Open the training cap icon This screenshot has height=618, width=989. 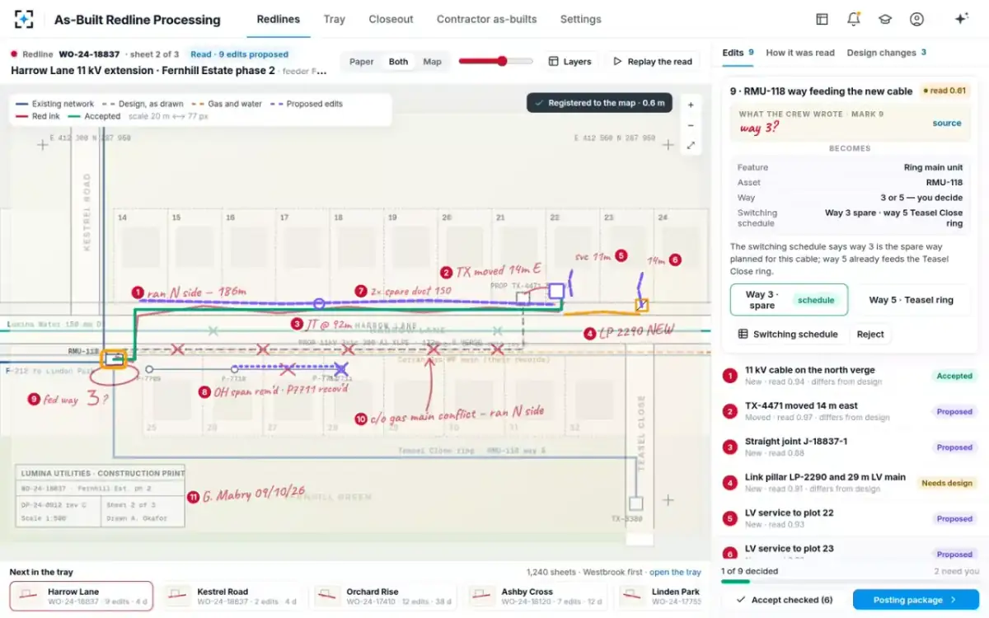[x=884, y=19]
